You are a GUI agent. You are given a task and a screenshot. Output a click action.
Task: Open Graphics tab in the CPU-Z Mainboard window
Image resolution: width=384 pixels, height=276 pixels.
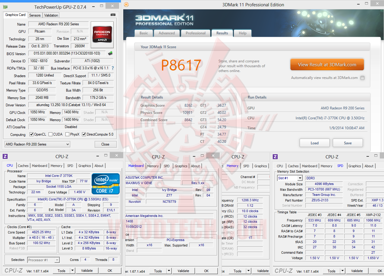[181, 166]
